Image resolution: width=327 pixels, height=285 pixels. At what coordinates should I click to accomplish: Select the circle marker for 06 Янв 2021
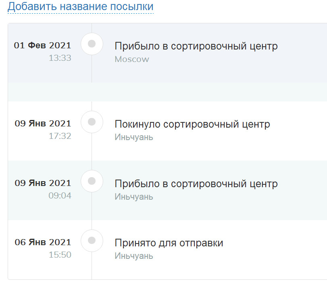pyautogui.click(x=92, y=241)
